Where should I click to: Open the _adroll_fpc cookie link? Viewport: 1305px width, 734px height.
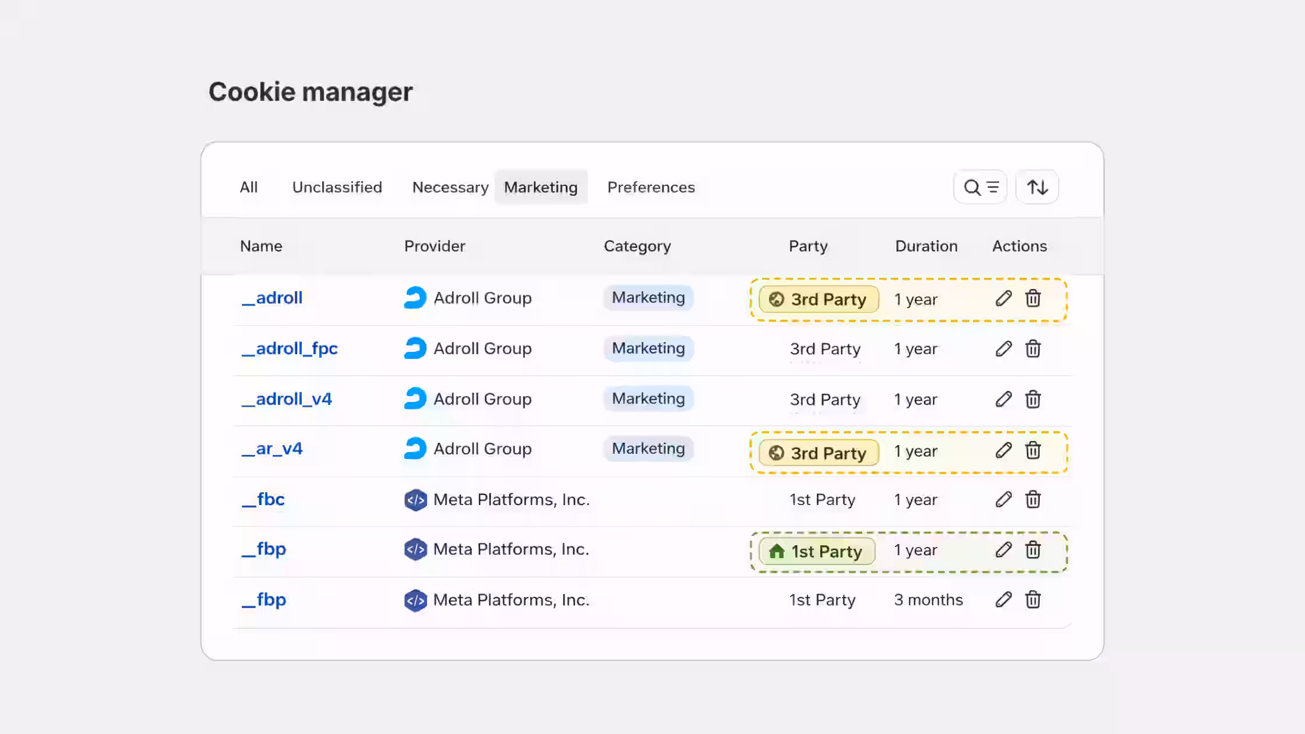(x=290, y=348)
